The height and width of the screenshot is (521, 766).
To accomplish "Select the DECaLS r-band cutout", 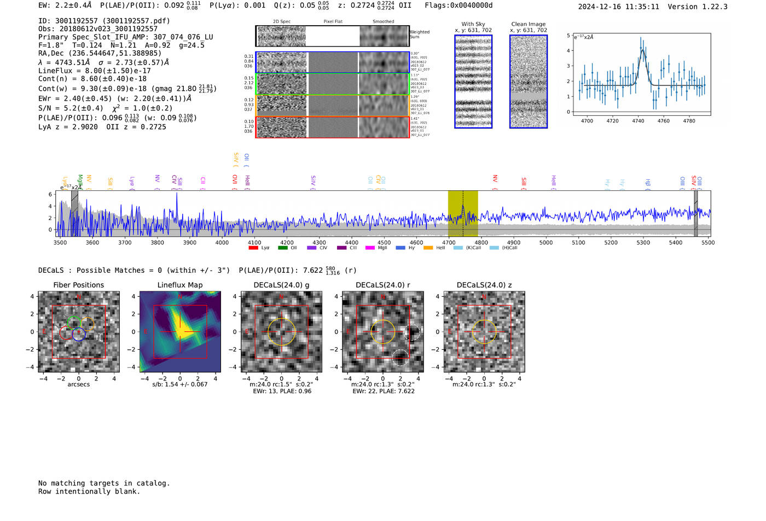I will click(x=383, y=332).
